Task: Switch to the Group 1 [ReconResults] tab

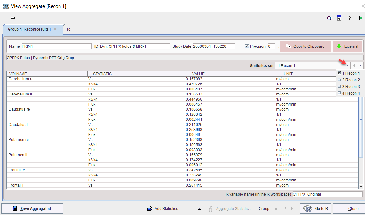Action: 29,29
